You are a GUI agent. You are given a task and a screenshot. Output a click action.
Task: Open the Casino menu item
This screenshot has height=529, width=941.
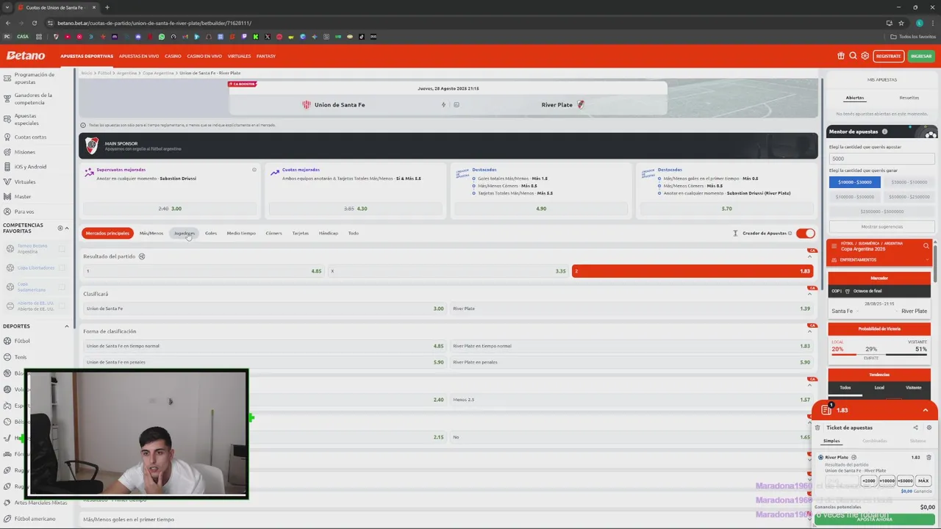[x=173, y=56]
